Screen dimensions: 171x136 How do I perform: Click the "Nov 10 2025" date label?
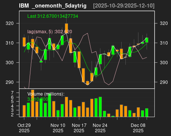[58, 128]
